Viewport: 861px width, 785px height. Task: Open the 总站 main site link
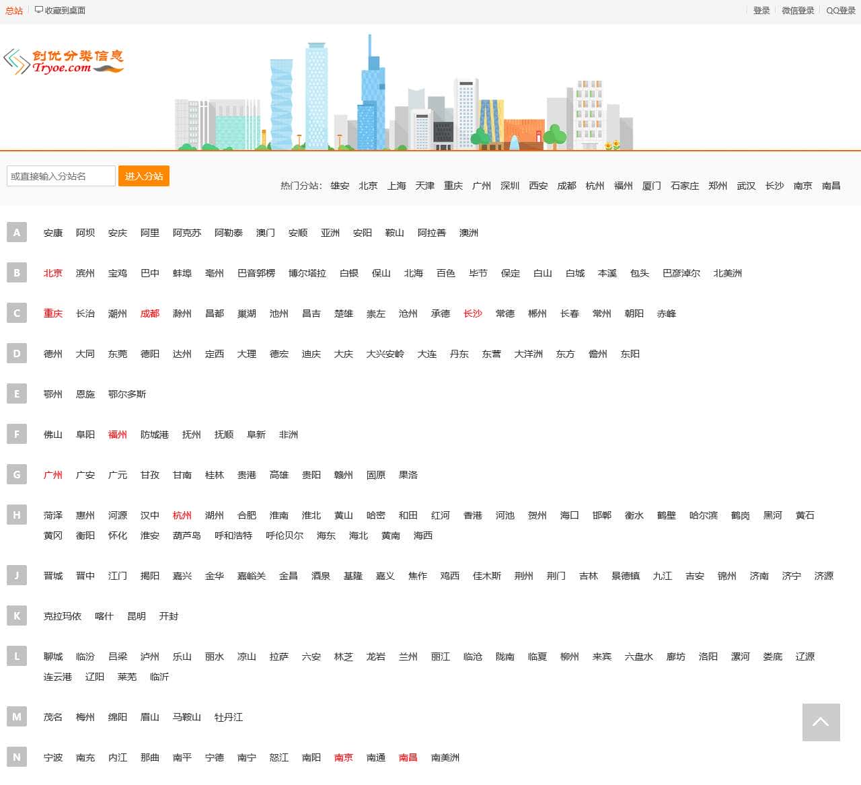[x=14, y=11]
